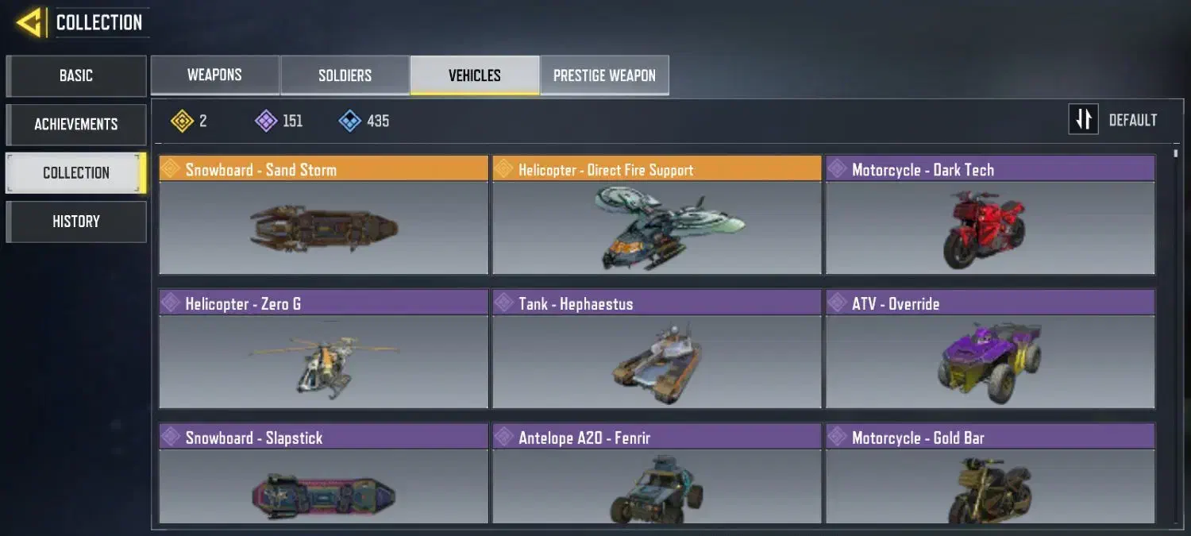Open the History section
Image resolution: width=1191 pixels, height=536 pixels.
tap(76, 222)
